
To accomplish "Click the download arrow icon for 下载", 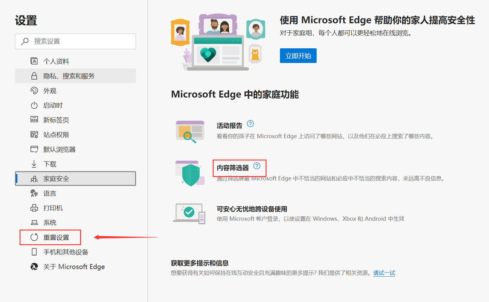I will tap(34, 164).
